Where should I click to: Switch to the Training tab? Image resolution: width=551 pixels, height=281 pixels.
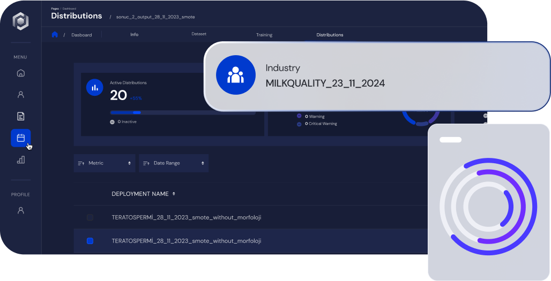(264, 35)
